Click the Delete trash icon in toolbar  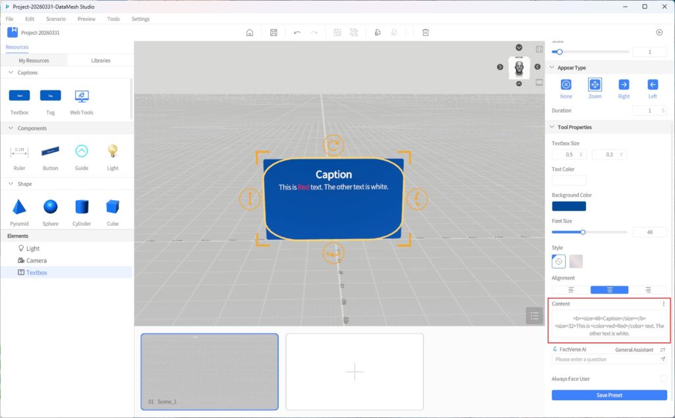426,32
